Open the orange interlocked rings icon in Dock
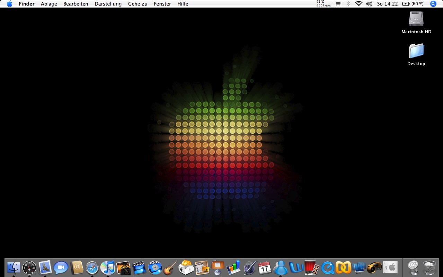This screenshot has width=443, height=277. pyautogui.click(x=343, y=268)
